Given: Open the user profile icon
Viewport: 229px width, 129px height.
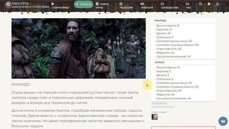Looking at the screenshot, I should pyautogui.click(x=218, y=4).
